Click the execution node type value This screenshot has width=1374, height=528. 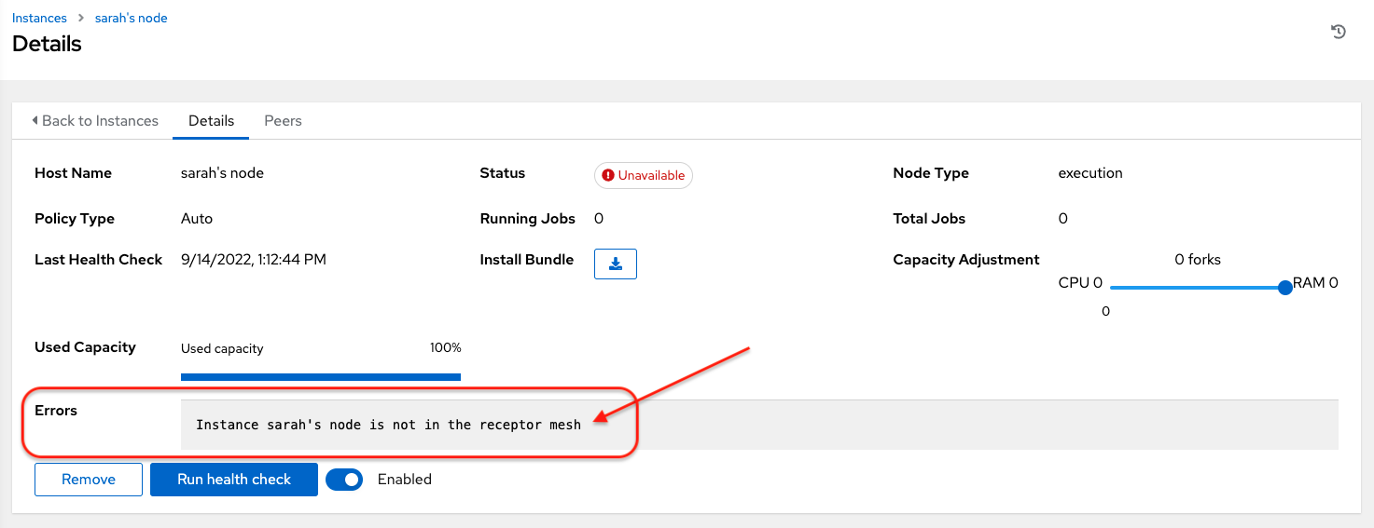1089,173
